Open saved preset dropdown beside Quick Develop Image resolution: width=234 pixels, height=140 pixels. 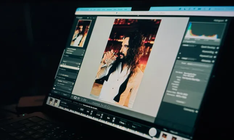point(189,45)
